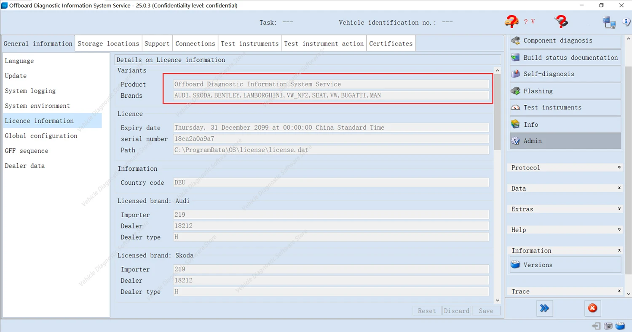632x332 pixels.
Task: Switch to Test instrument action tab
Action: click(324, 44)
